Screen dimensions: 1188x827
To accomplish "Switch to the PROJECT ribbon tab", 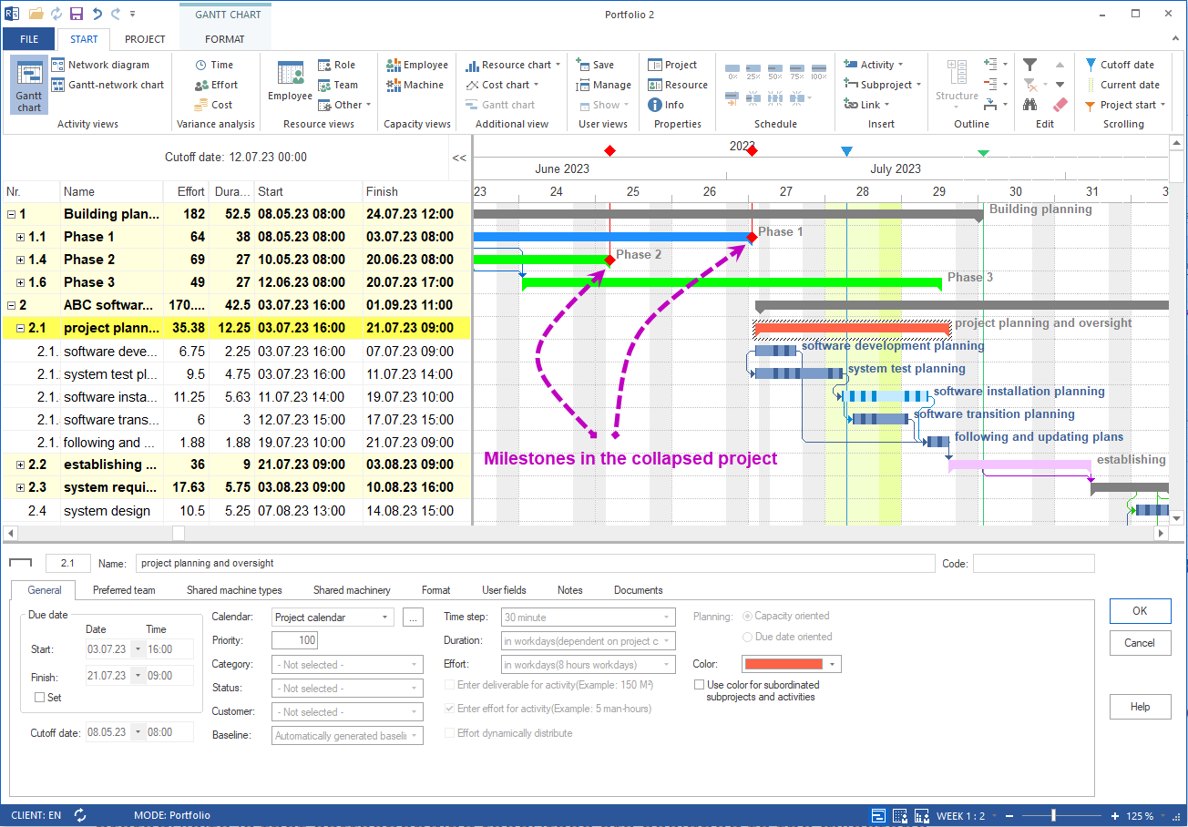I will (x=145, y=39).
